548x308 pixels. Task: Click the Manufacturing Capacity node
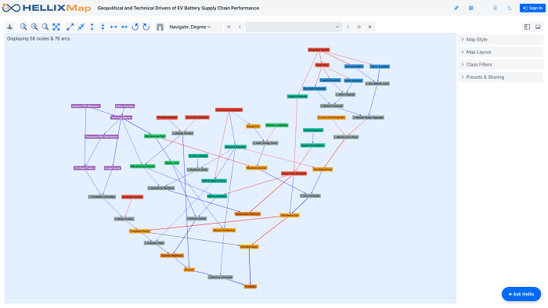coord(142,167)
